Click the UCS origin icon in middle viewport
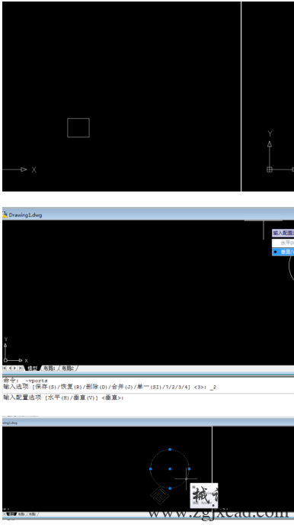Image resolution: width=294 pixels, height=528 pixels. pyautogui.click(x=5, y=360)
